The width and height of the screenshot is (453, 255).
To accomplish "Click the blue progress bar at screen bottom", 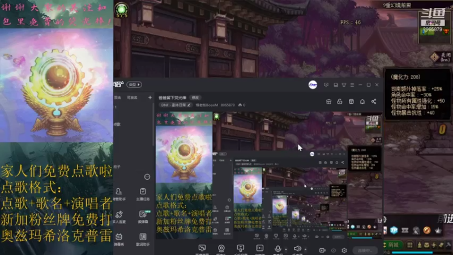I will (412, 253).
